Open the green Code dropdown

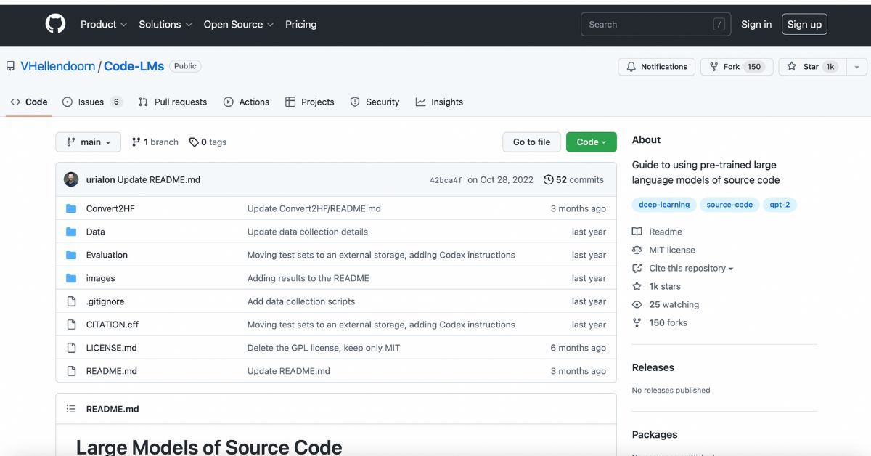point(591,142)
